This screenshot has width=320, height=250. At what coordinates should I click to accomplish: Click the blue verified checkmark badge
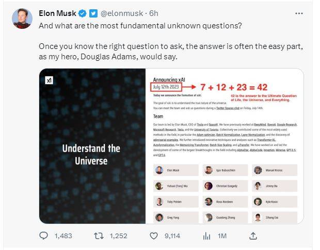pyautogui.click(x=82, y=13)
